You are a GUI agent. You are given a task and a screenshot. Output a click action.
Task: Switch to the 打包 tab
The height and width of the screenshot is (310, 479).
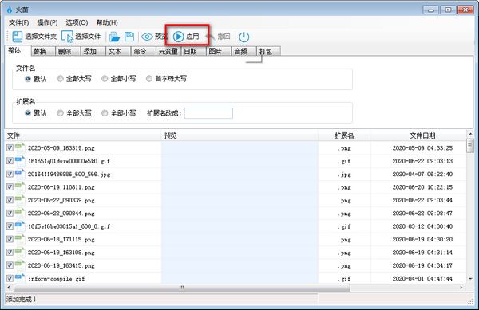pyautogui.click(x=268, y=51)
